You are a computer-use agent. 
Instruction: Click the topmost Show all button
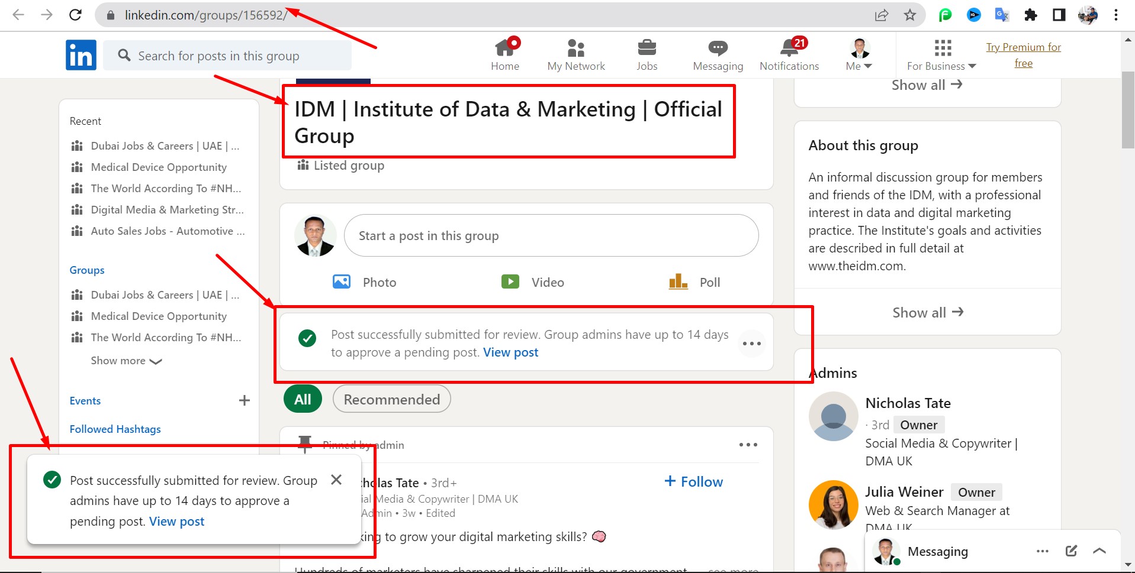[x=927, y=85]
